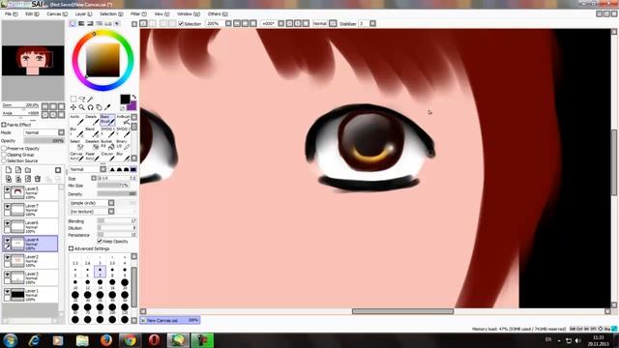
Task: Select the Hand pan tool
Action: (x=99, y=107)
